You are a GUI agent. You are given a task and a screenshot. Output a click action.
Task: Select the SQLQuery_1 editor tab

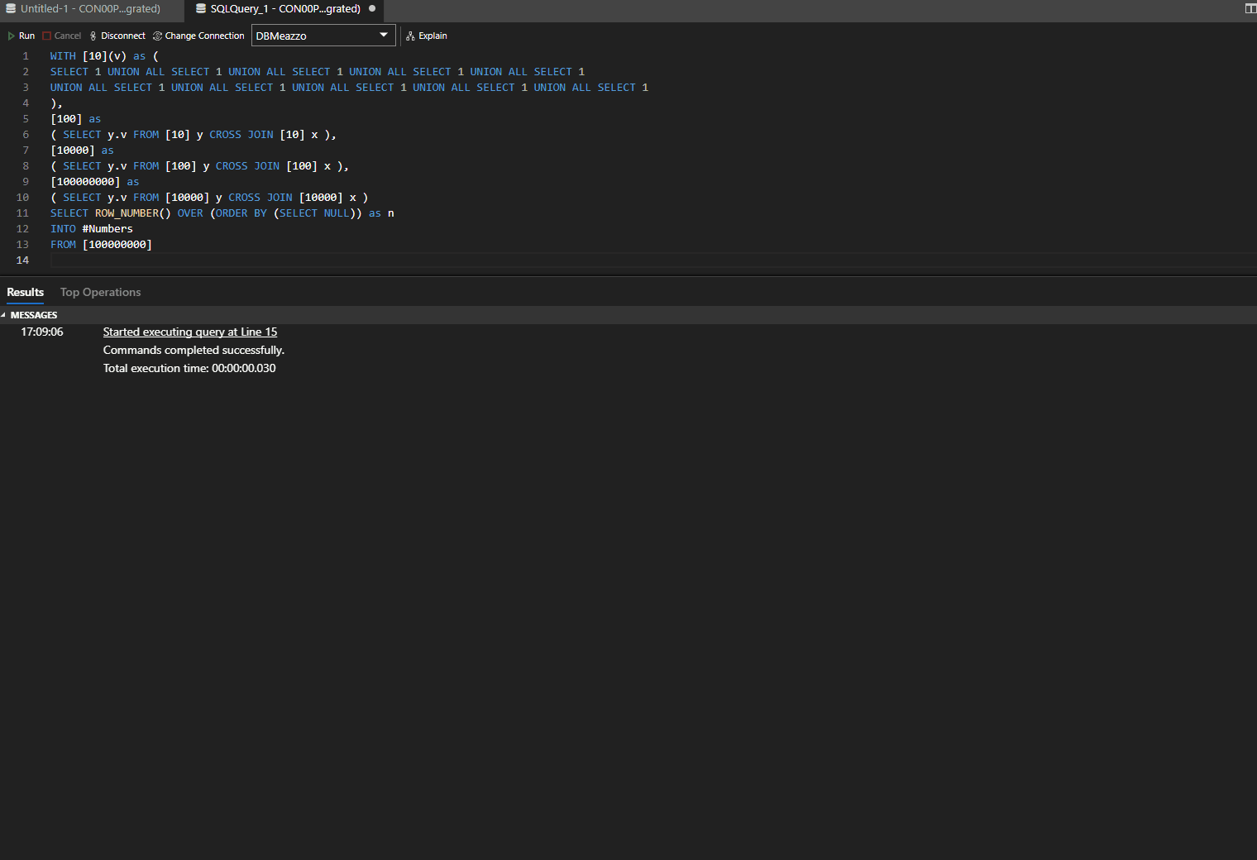(284, 9)
